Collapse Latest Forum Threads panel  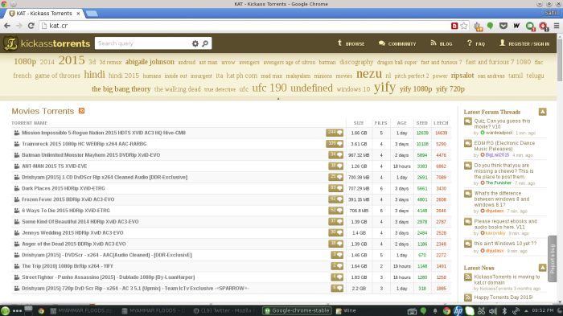click(542, 112)
